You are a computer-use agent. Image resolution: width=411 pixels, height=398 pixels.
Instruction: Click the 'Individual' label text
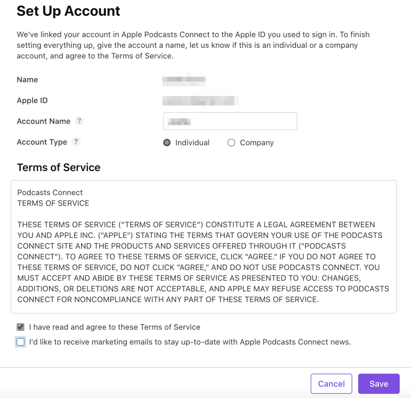point(192,142)
